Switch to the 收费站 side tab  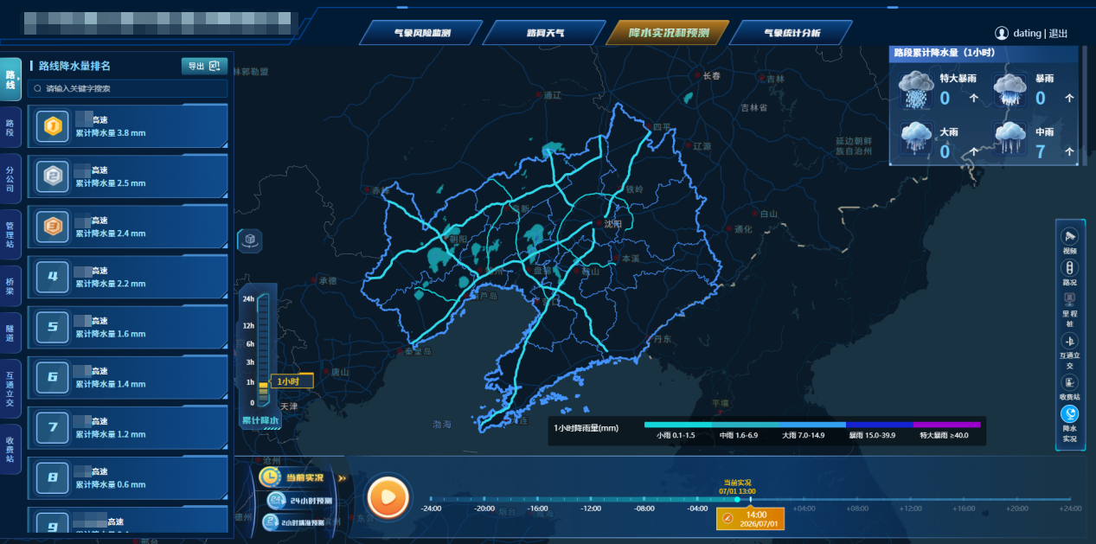coord(10,449)
